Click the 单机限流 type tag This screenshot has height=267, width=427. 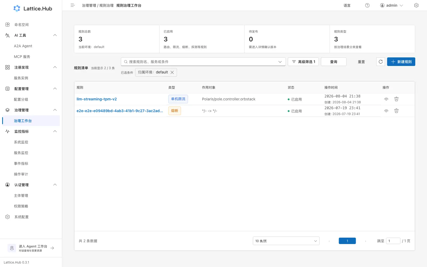coord(178,99)
